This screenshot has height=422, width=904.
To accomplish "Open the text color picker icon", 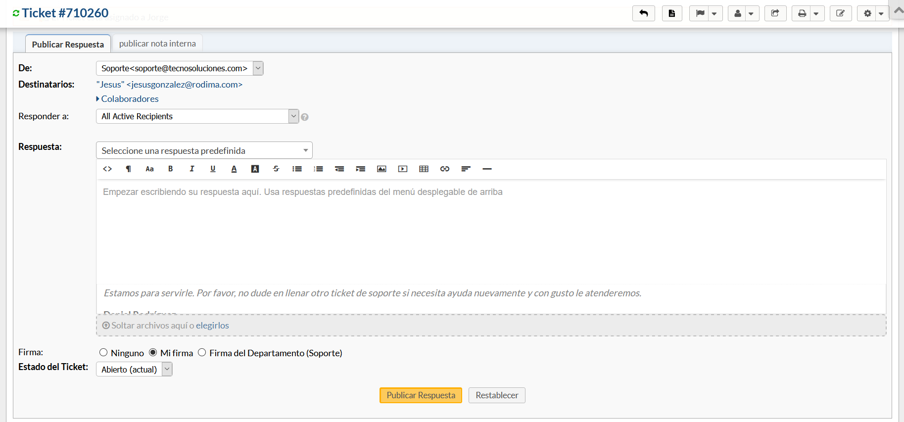I will coord(234,169).
